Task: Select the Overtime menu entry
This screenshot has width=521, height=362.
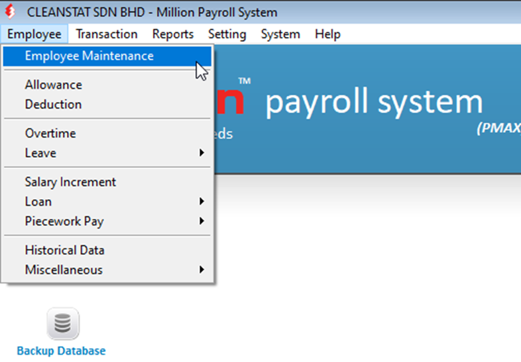Action: point(107,134)
